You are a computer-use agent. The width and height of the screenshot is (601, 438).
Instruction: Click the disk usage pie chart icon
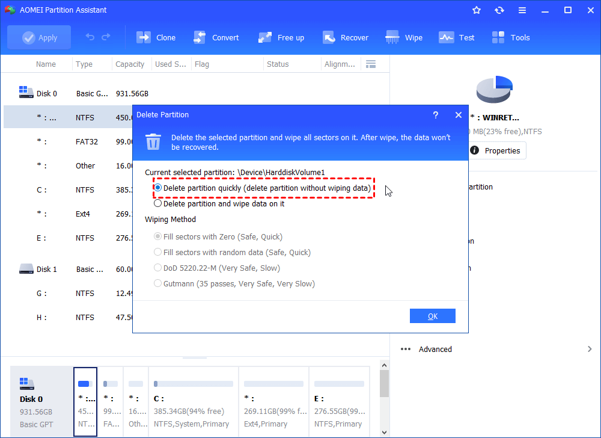coord(495,90)
